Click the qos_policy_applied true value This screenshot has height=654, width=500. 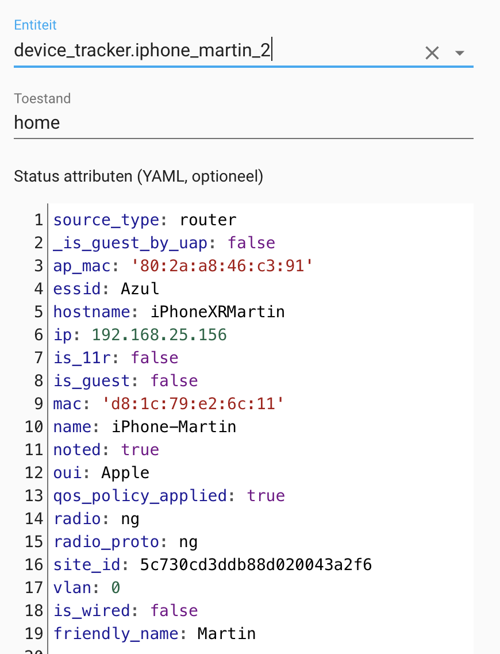[x=266, y=495]
